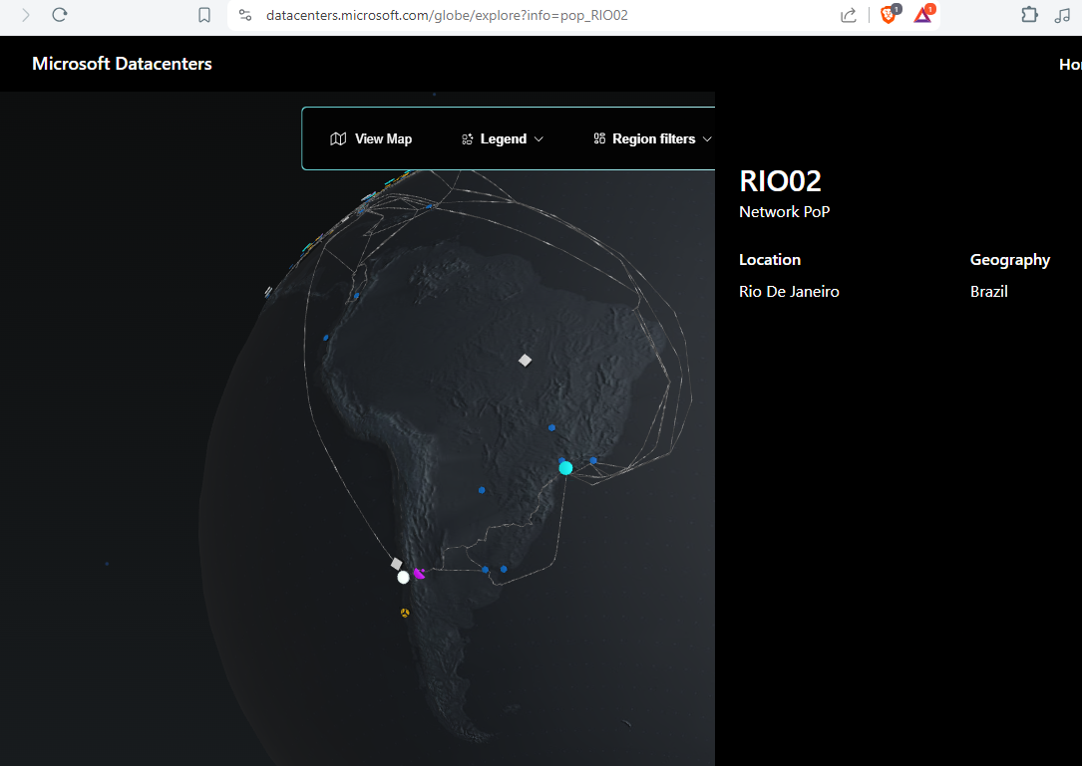Click the Brazil geography value

(x=989, y=292)
